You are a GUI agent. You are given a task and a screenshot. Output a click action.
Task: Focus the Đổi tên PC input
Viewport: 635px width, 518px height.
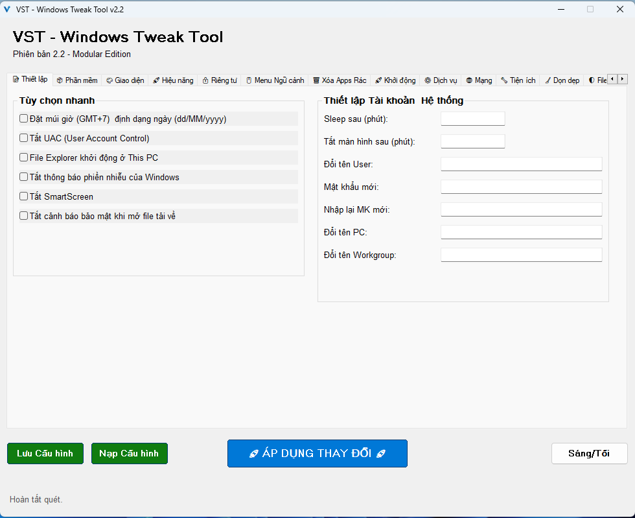click(x=521, y=232)
